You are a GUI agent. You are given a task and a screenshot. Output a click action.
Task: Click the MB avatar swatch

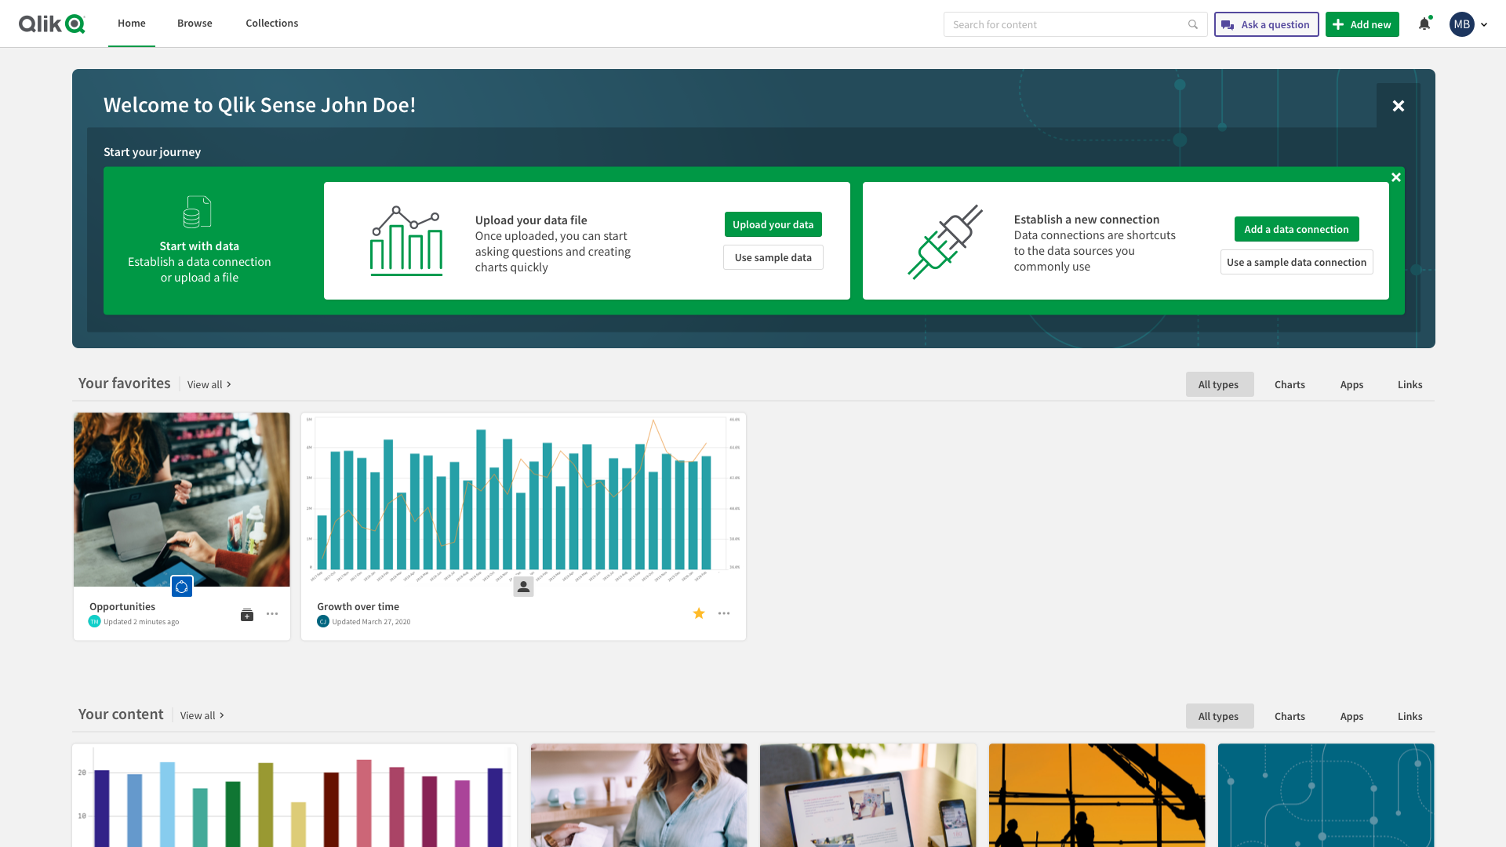click(x=1461, y=24)
